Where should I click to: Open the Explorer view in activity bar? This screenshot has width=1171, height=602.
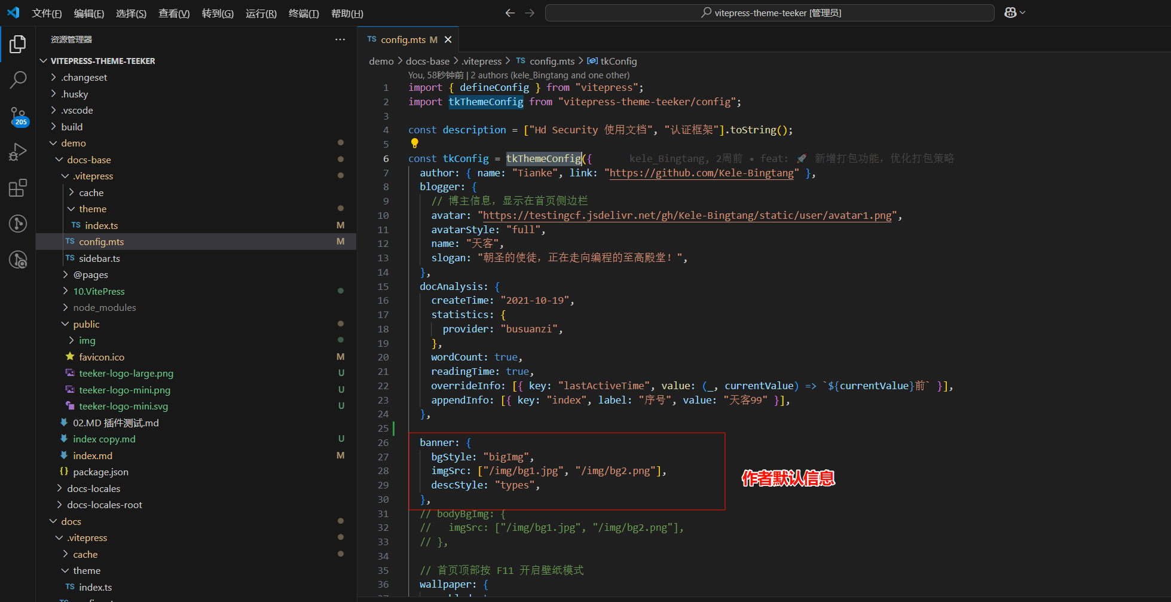tap(18, 44)
